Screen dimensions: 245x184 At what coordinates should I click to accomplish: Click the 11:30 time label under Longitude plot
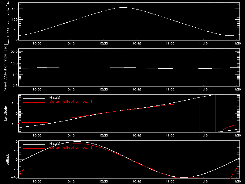236,135
